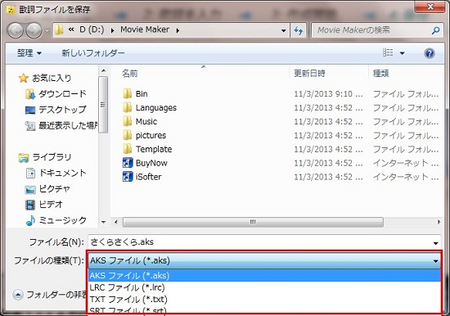Click the refresh icon next to address bar
450x316 pixels.
point(298,30)
